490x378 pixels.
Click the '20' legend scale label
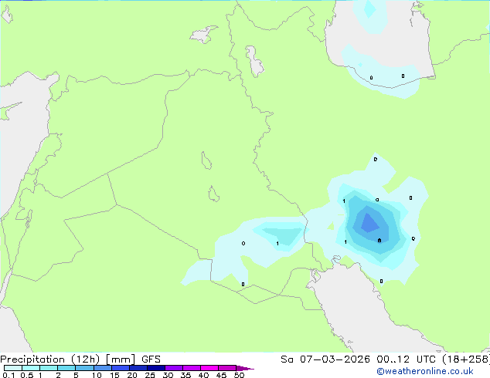(132, 375)
